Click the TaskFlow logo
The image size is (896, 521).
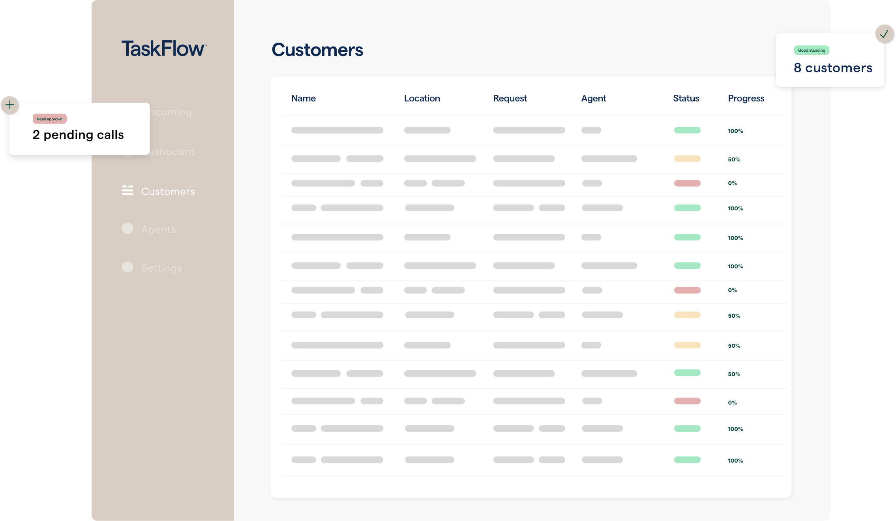(x=163, y=47)
